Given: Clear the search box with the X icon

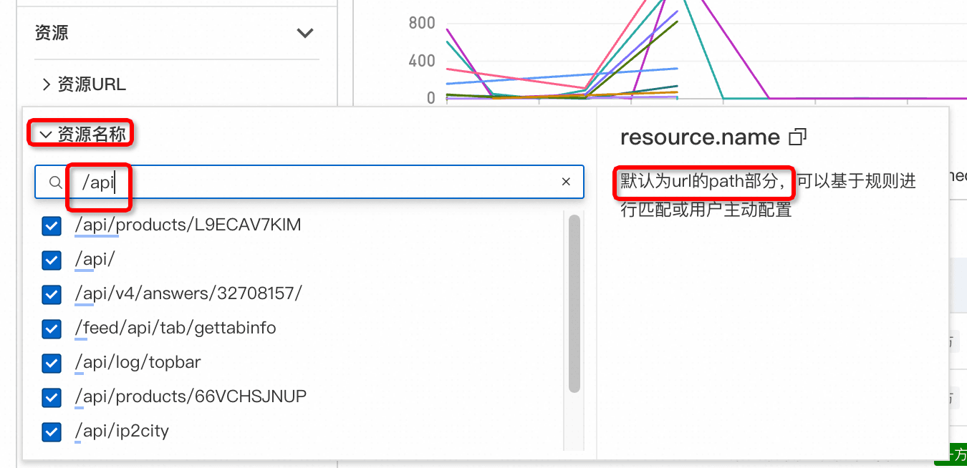Looking at the screenshot, I should (x=566, y=182).
